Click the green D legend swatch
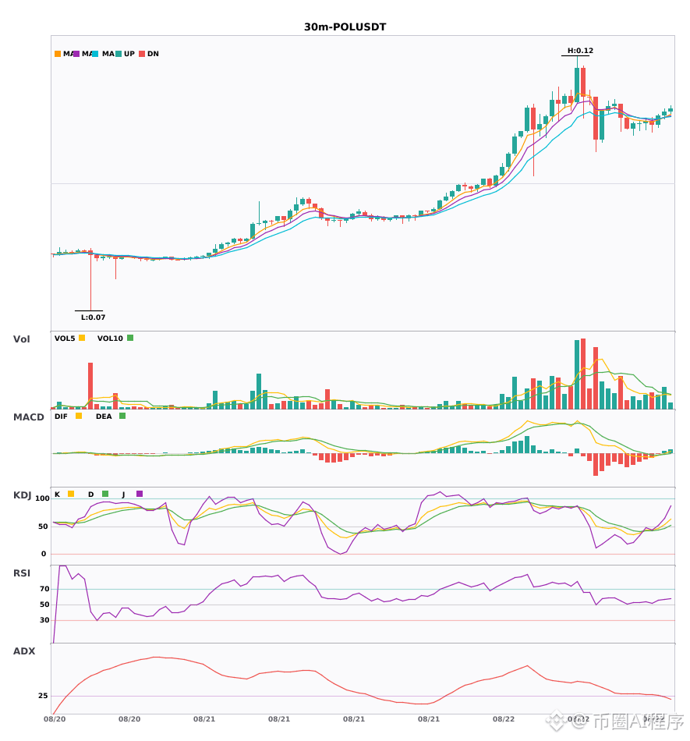The width and height of the screenshot is (690, 741). click(x=105, y=494)
